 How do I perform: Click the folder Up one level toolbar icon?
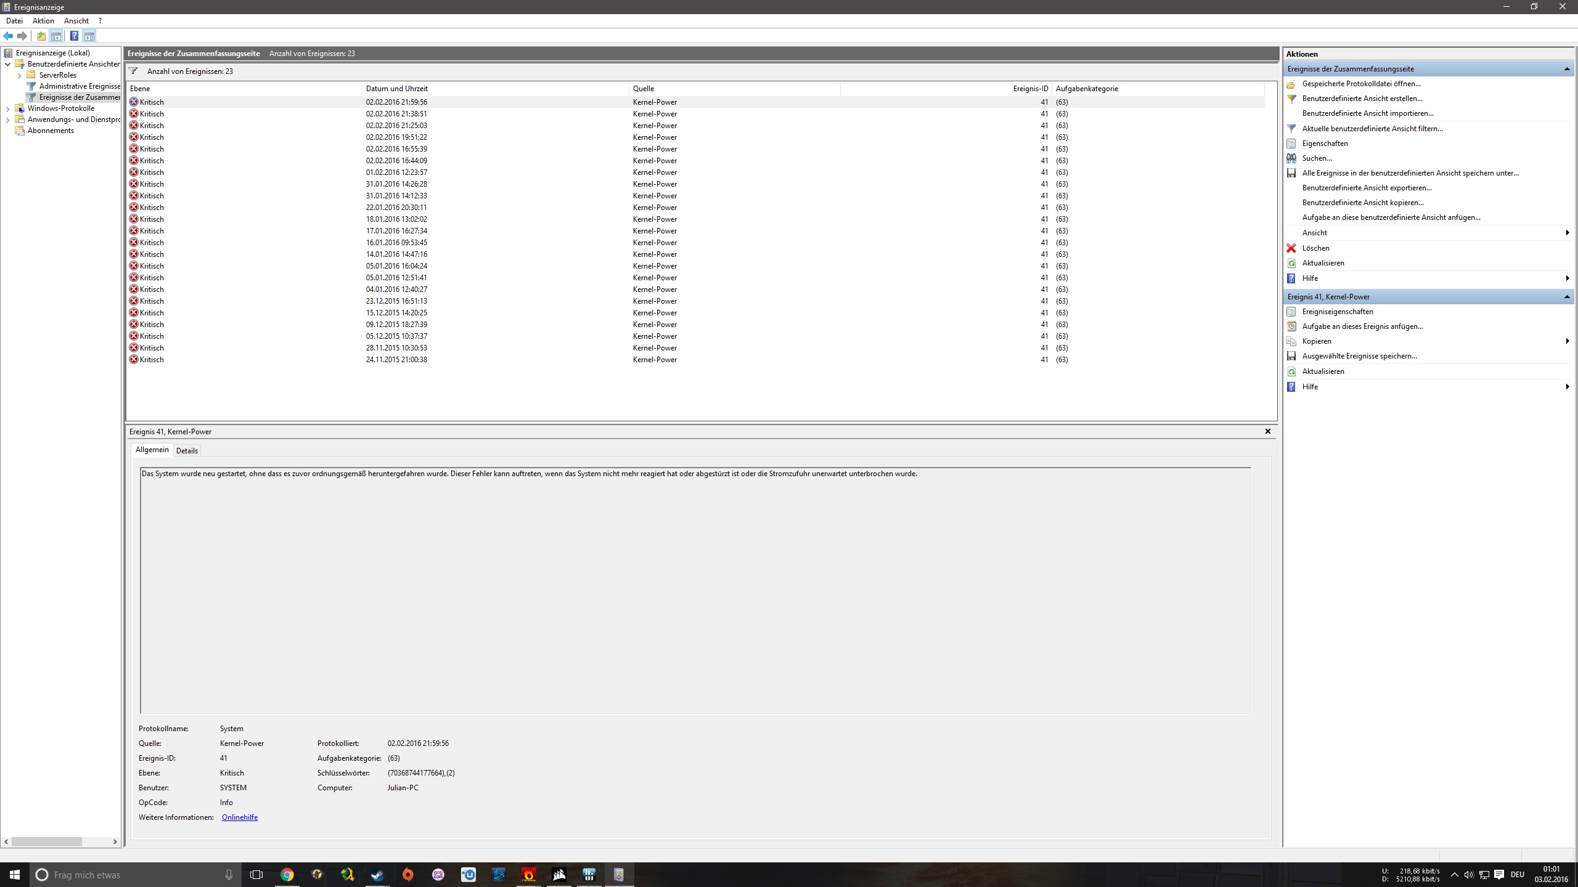[41, 36]
